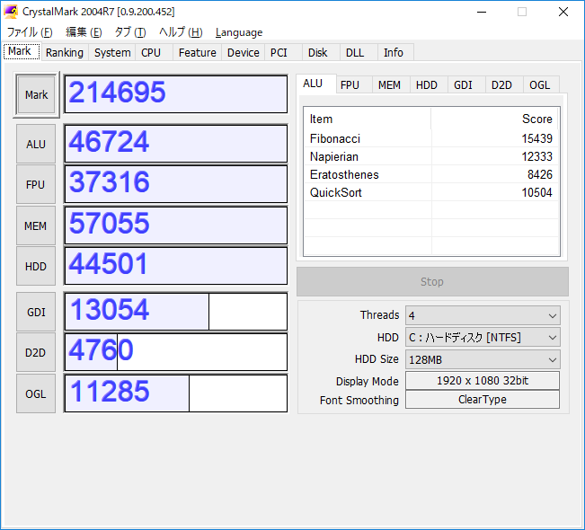This screenshot has height=530, width=585.
Task: Open the 編集 (E) menu
Action: click(84, 32)
